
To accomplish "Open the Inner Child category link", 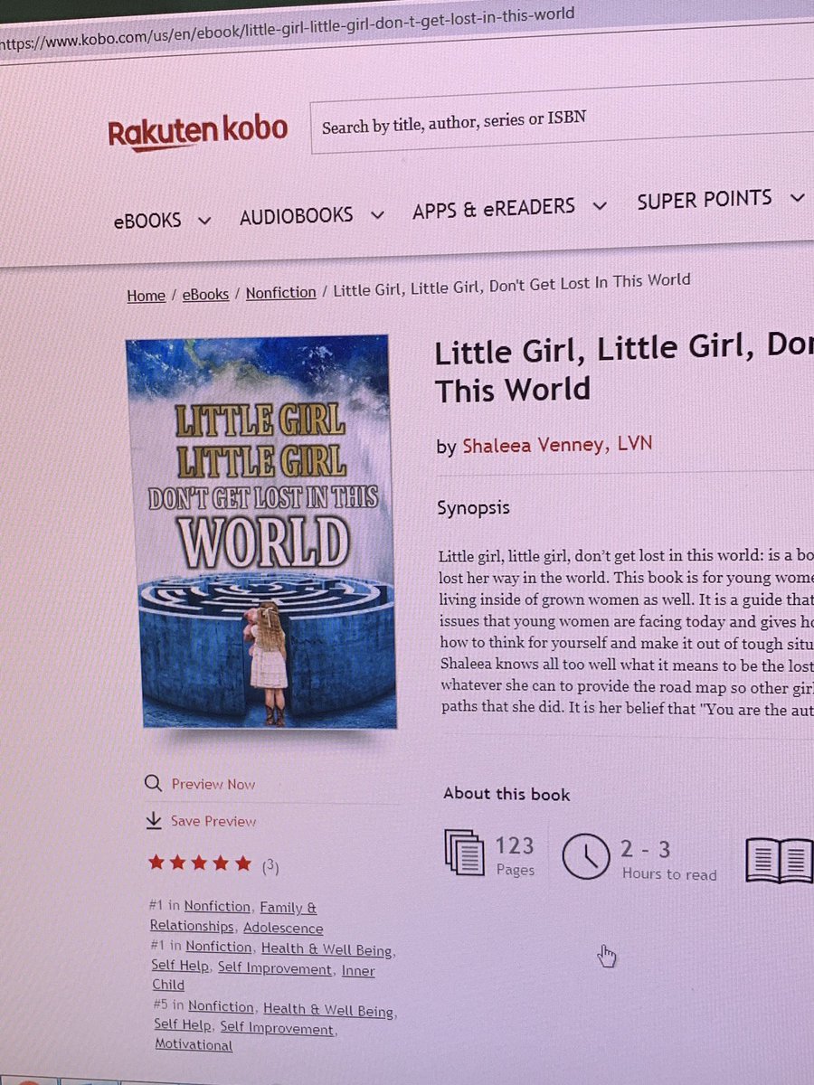I will coord(261,977).
